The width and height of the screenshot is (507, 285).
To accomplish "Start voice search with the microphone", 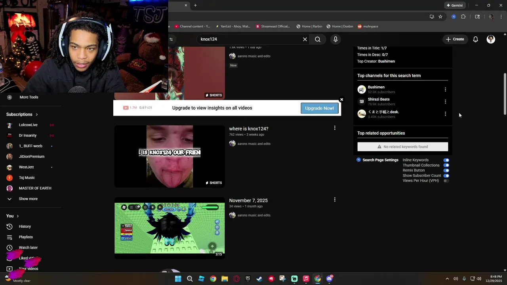I will (x=335, y=39).
